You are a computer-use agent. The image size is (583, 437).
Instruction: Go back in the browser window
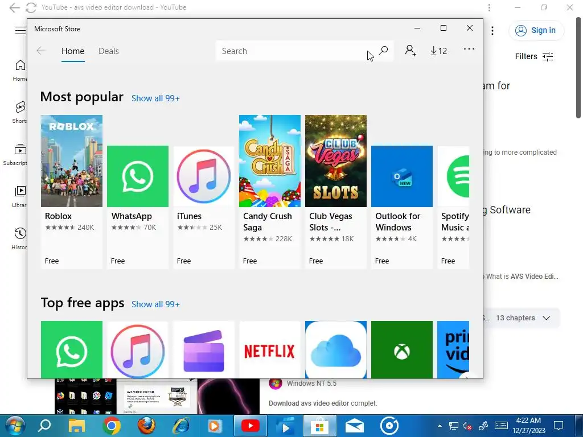(14, 7)
